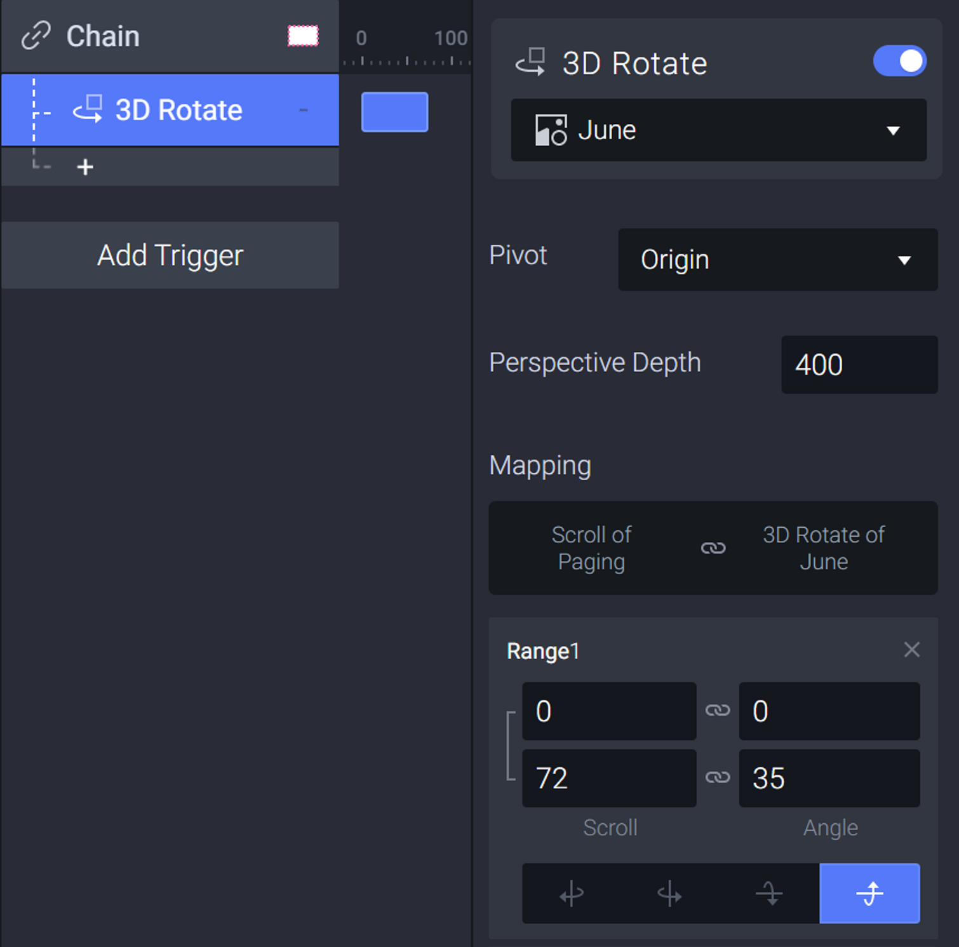Collapse the 3D Rotate response via the minus
Image resolution: width=959 pixels, height=947 pixels.
(x=304, y=110)
